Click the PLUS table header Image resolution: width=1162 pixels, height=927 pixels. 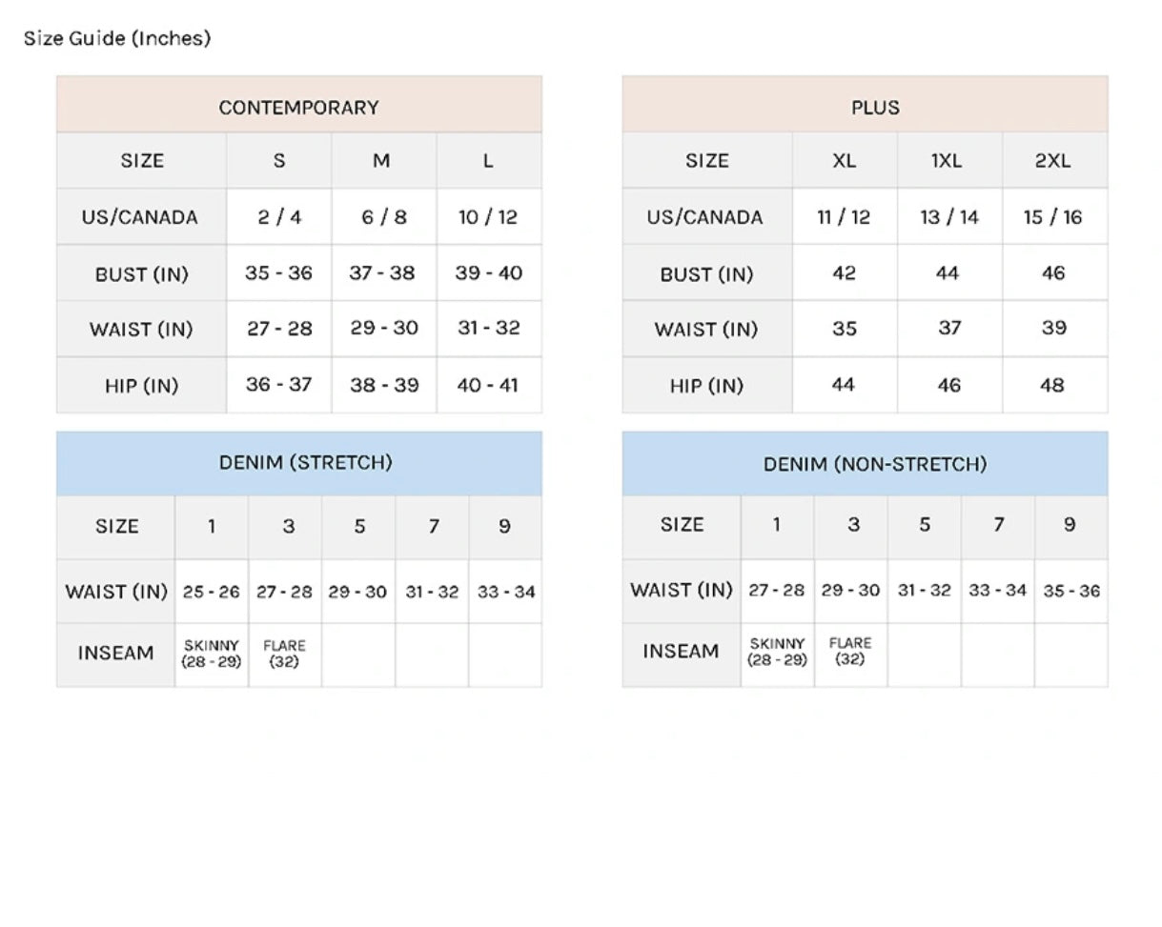(x=874, y=108)
